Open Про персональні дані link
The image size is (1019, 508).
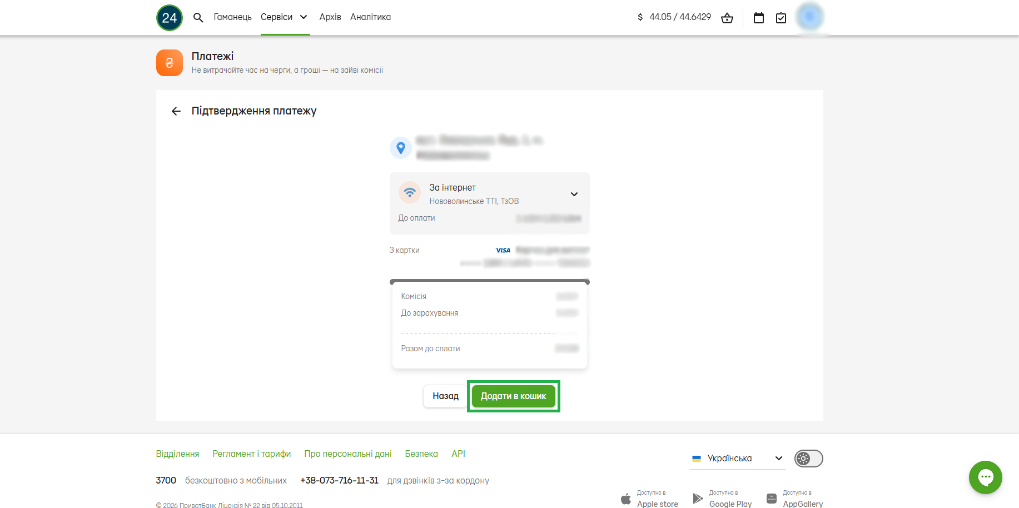348,454
